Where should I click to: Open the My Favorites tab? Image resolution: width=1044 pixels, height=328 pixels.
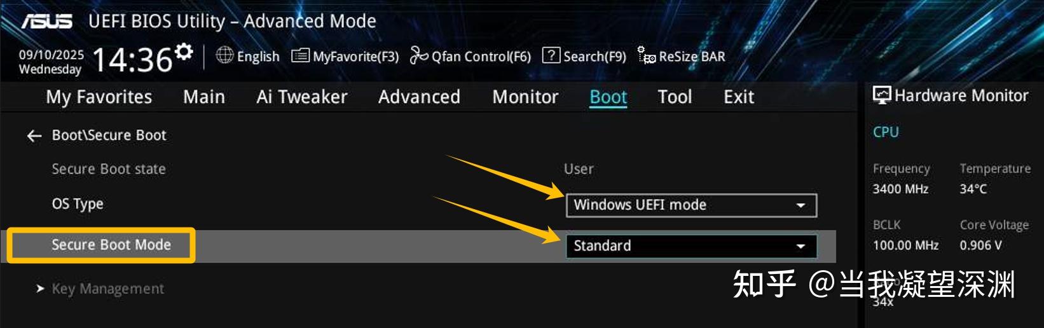(x=99, y=97)
